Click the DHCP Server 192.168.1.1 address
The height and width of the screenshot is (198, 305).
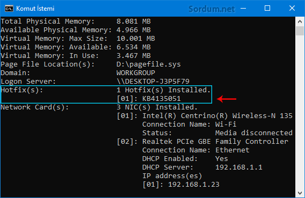tap(238, 167)
